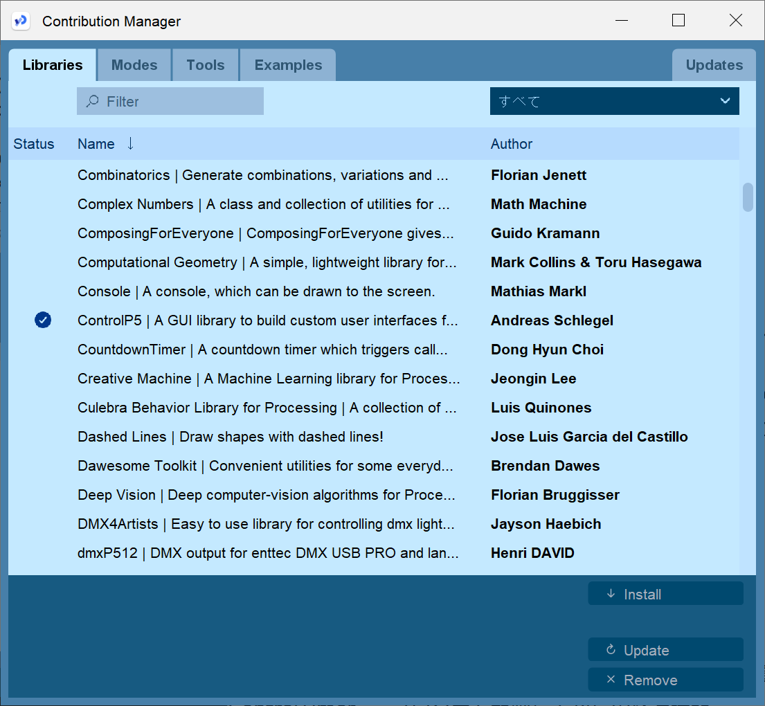
Task: Select the DMX4Artists library row
Action: click(374, 523)
